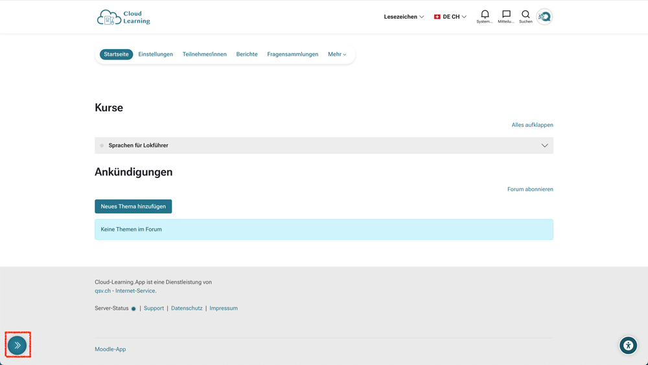
Task: Select the Fragensammlungen tab
Action: pos(292,54)
